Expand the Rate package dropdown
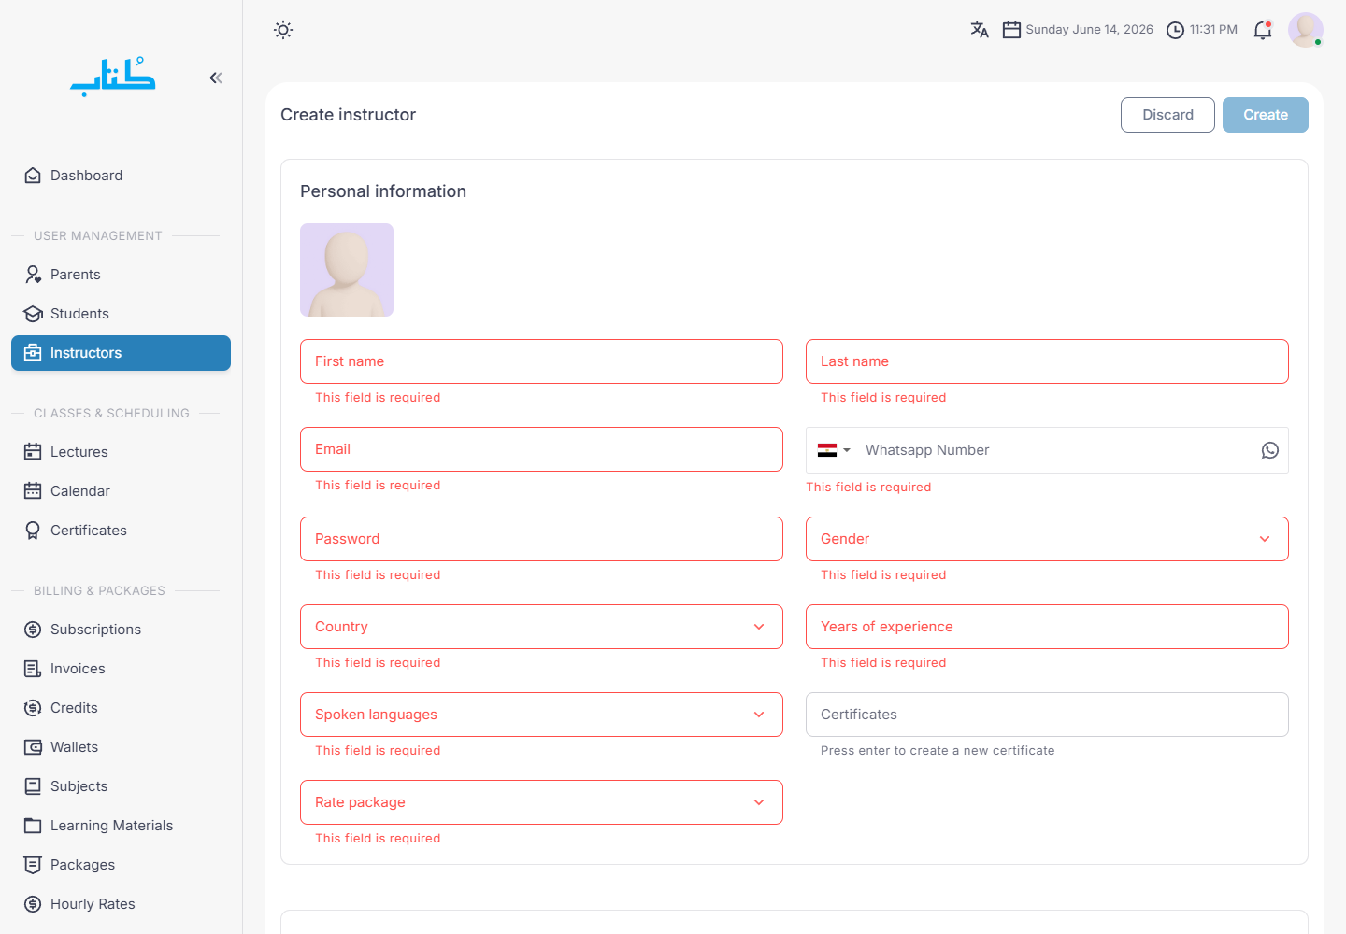The image size is (1346, 934). pyautogui.click(x=541, y=802)
